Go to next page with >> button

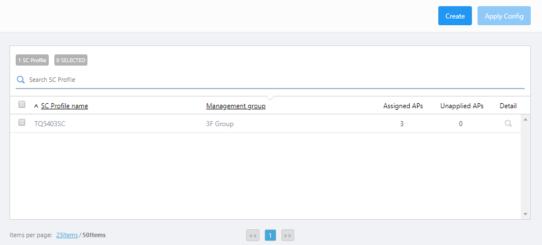(288, 235)
